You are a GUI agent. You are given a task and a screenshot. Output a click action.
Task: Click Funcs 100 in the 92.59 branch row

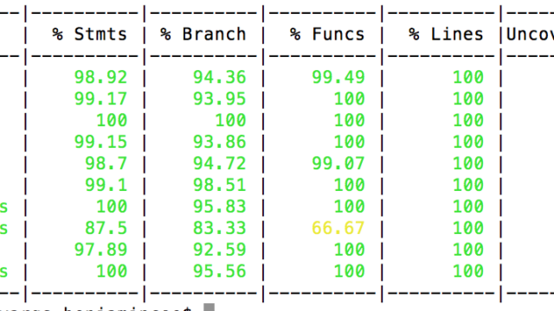point(349,250)
